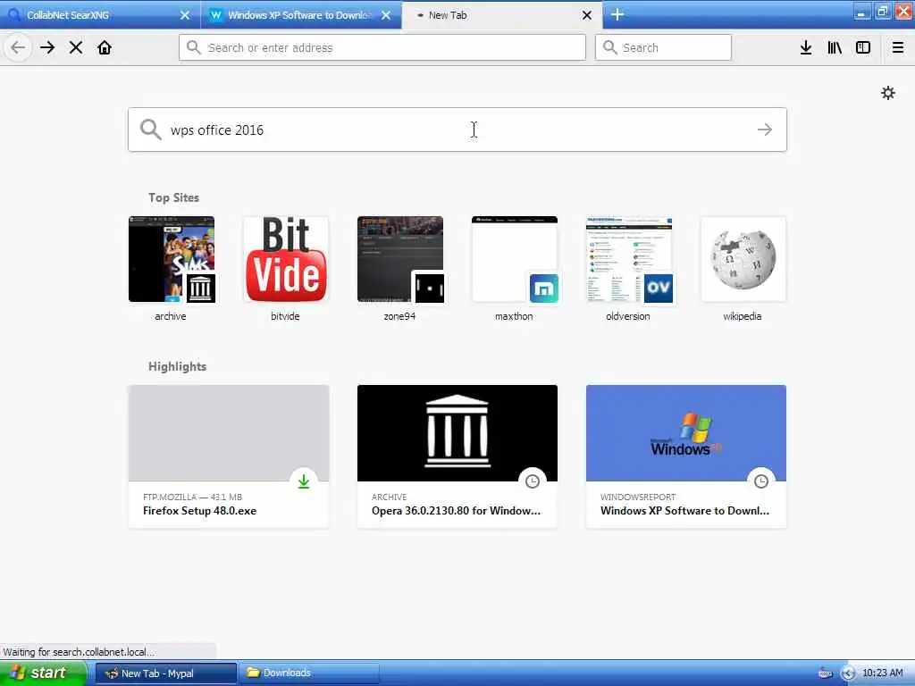Focus the Search or enter address bar
This screenshot has height=686, width=915.
point(382,47)
